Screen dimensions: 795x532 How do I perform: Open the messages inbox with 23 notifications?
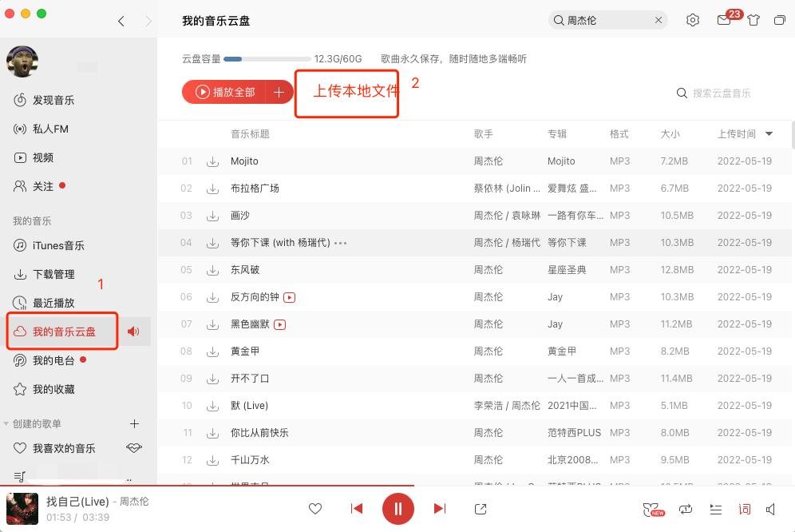click(723, 20)
